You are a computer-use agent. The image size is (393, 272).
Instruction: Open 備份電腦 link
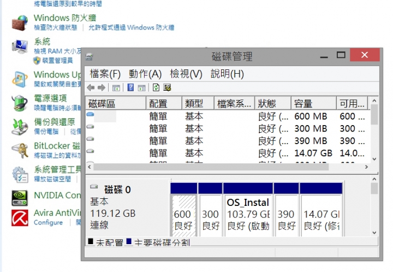click(46, 132)
